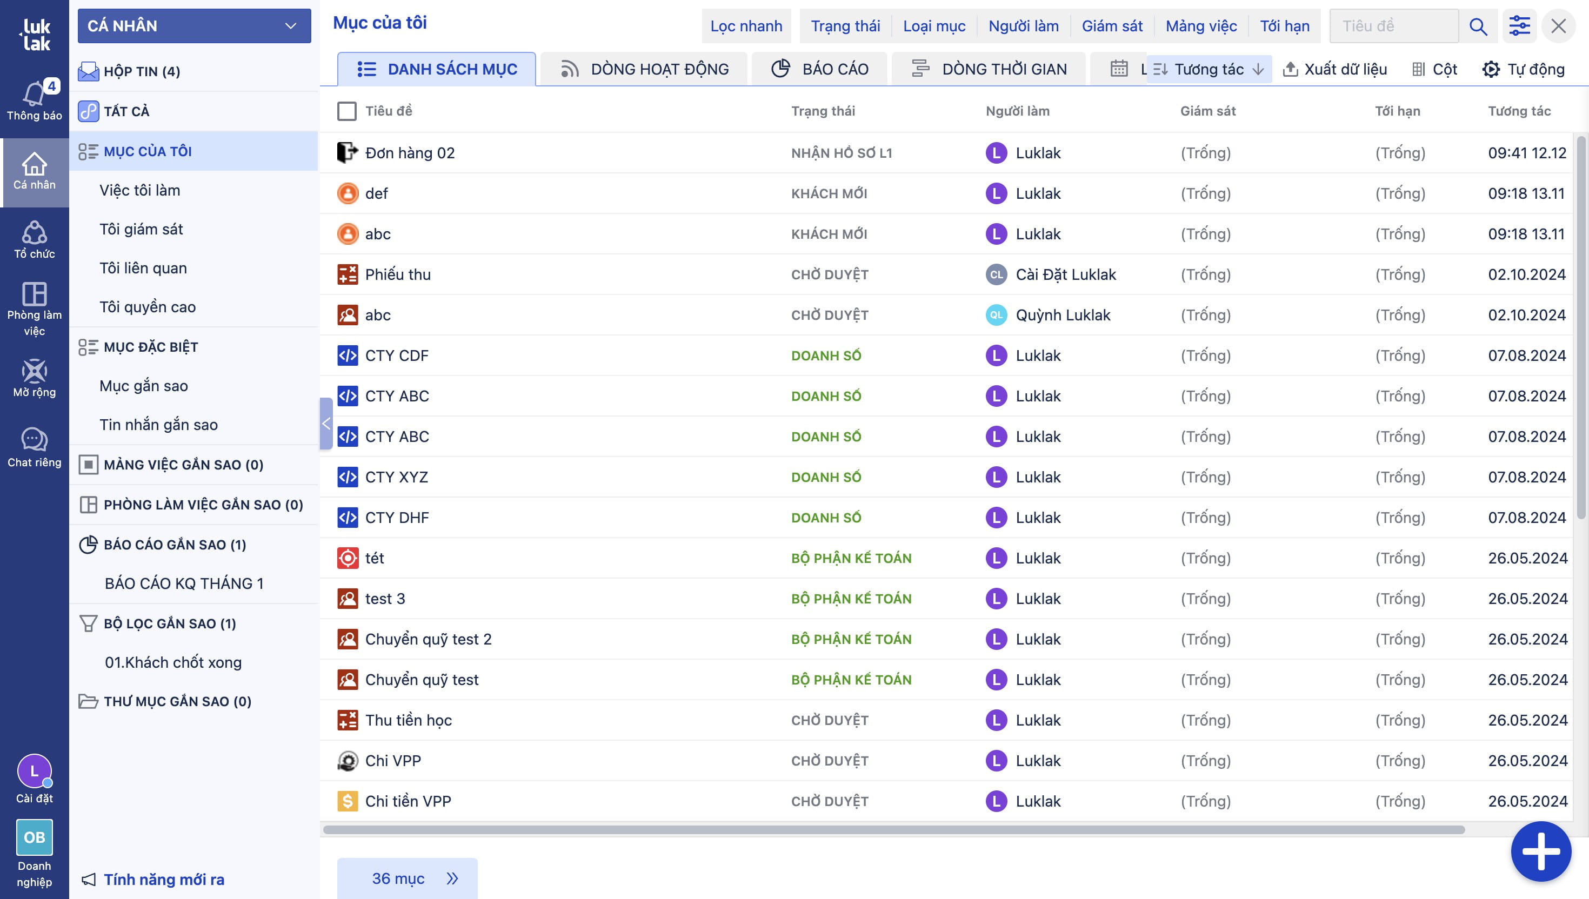Open the Tương tác sort dropdown
This screenshot has width=1589, height=899.
coord(1208,69)
